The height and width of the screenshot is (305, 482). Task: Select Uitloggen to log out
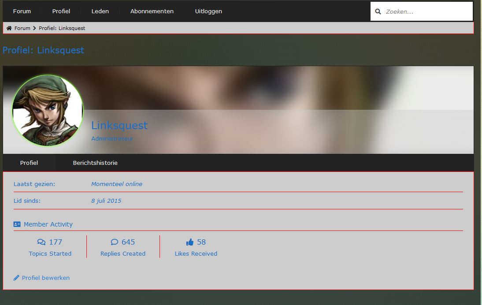pyautogui.click(x=208, y=11)
